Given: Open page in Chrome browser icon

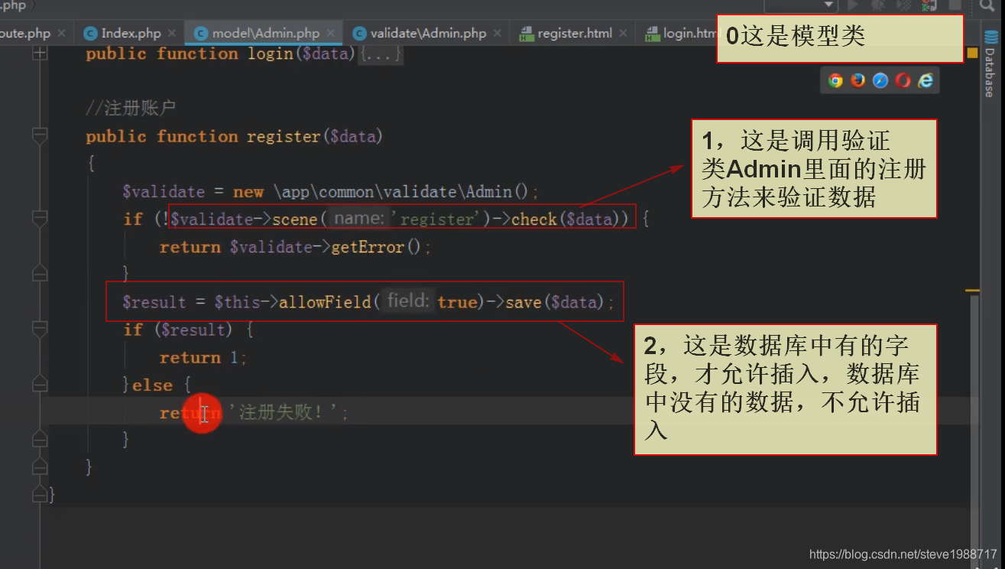Looking at the screenshot, I should coord(835,80).
